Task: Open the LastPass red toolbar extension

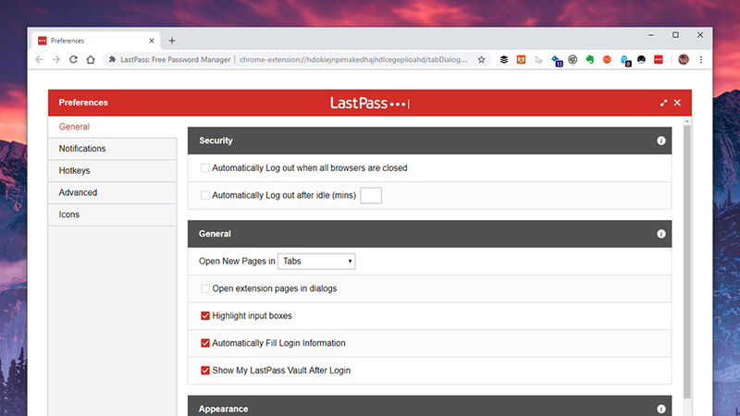Action: (659, 60)
